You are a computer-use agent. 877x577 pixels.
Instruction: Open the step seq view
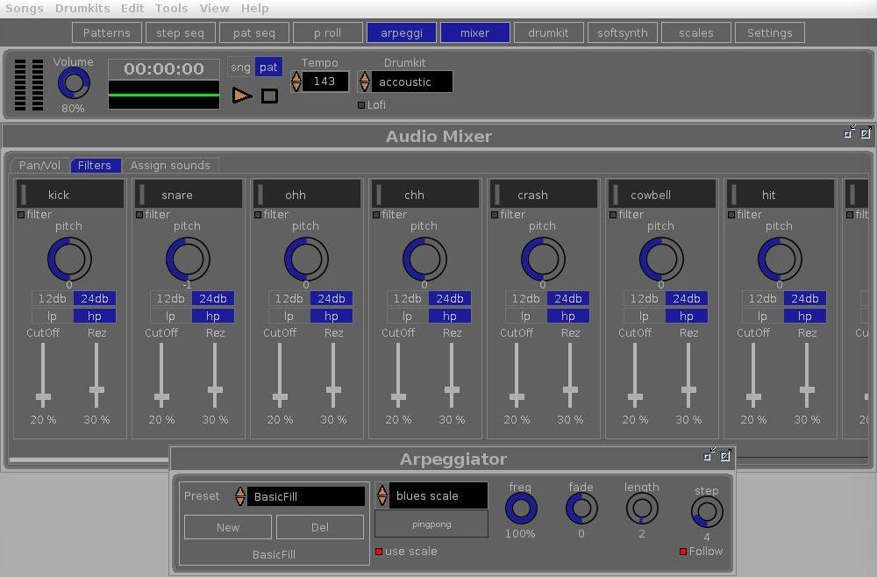180,33
